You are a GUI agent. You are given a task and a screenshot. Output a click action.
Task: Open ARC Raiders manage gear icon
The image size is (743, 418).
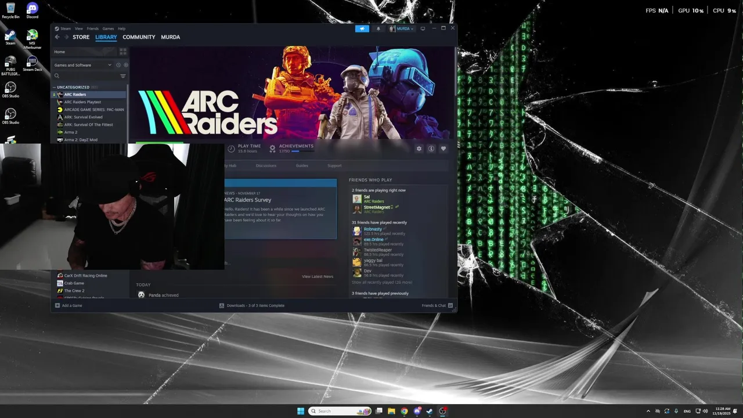pyautogui.click(x=419, y=149)
